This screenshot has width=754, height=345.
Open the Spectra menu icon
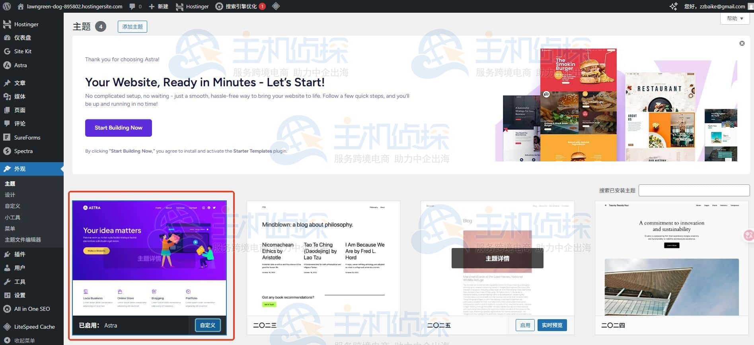pyautogui.click(x=7, y=151)
